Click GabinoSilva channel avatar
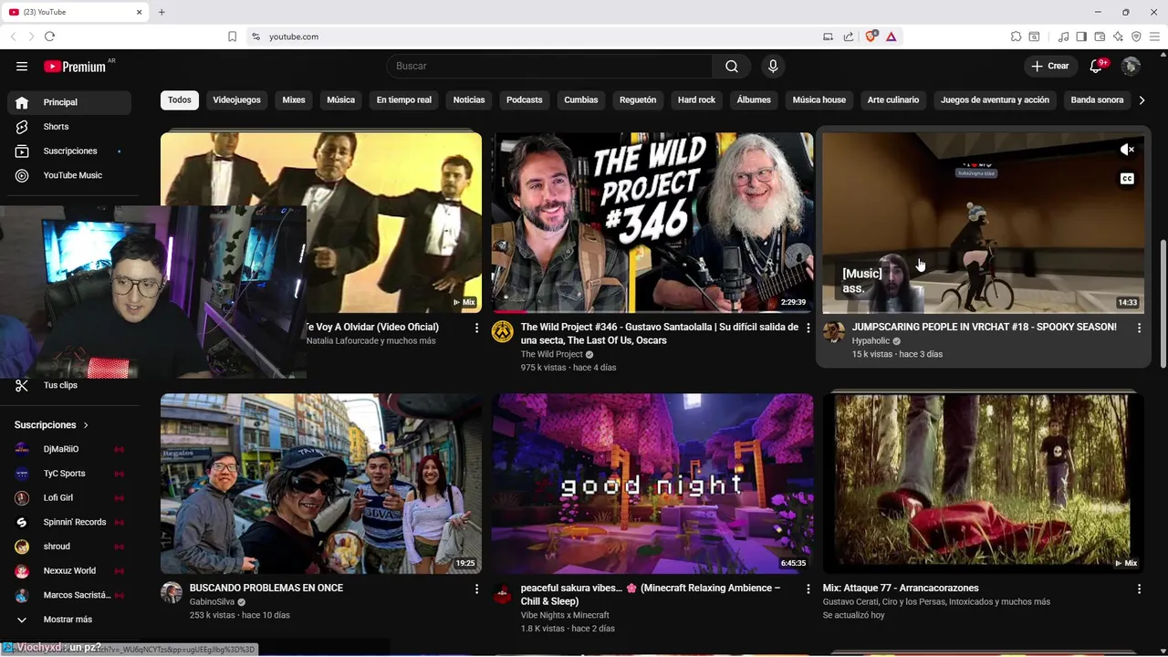 click(x=172, y=592)
